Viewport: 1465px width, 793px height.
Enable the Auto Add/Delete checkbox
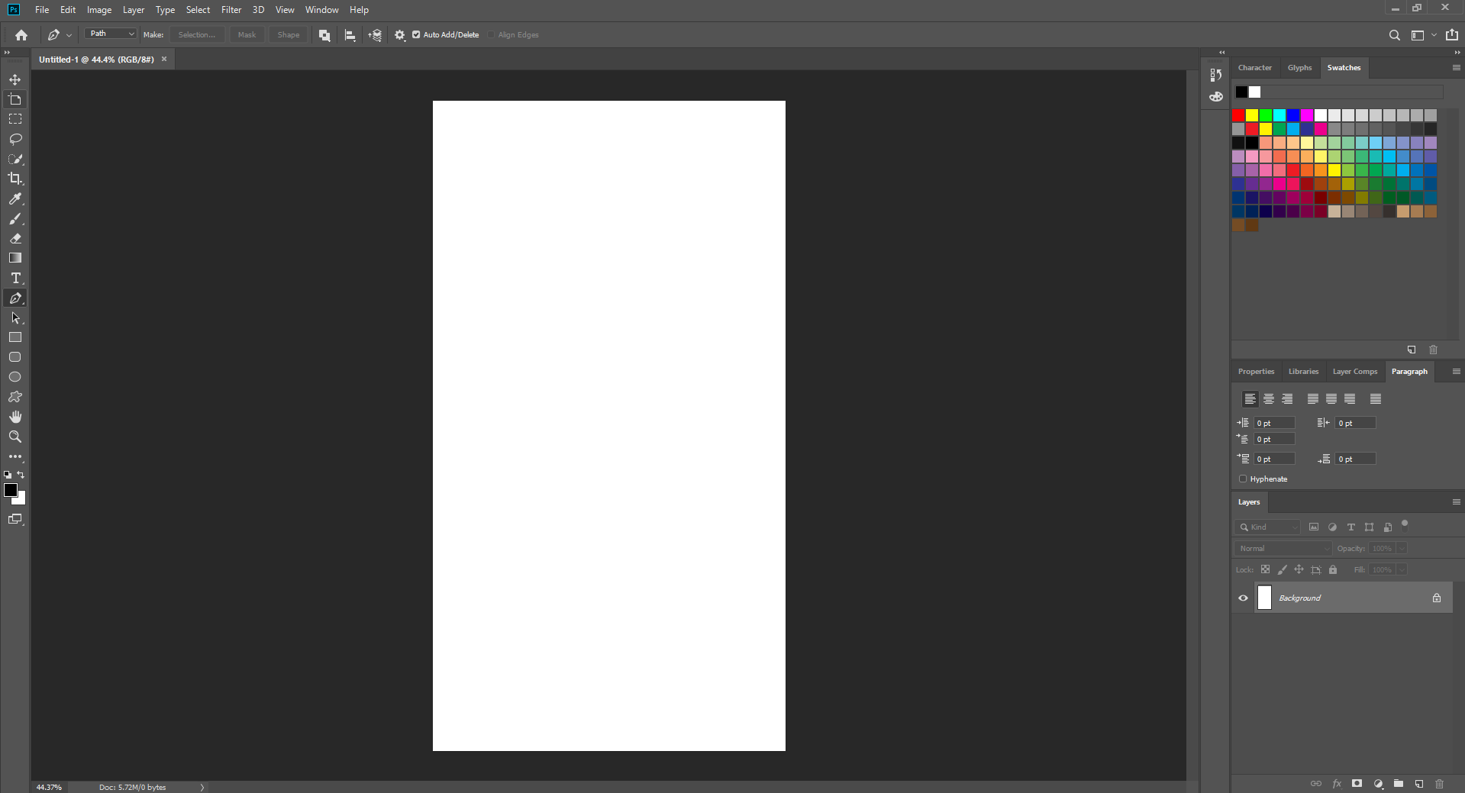click(x=417, y=34)
